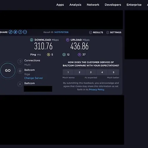Copy result link via share link icon
Image resolution: width=148 pixels, height=148 pixels.
click(x=11, y=32)
